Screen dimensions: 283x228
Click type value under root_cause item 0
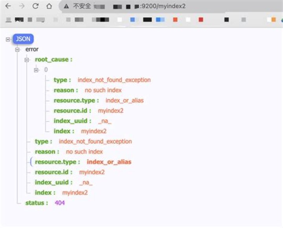[114, 80]
